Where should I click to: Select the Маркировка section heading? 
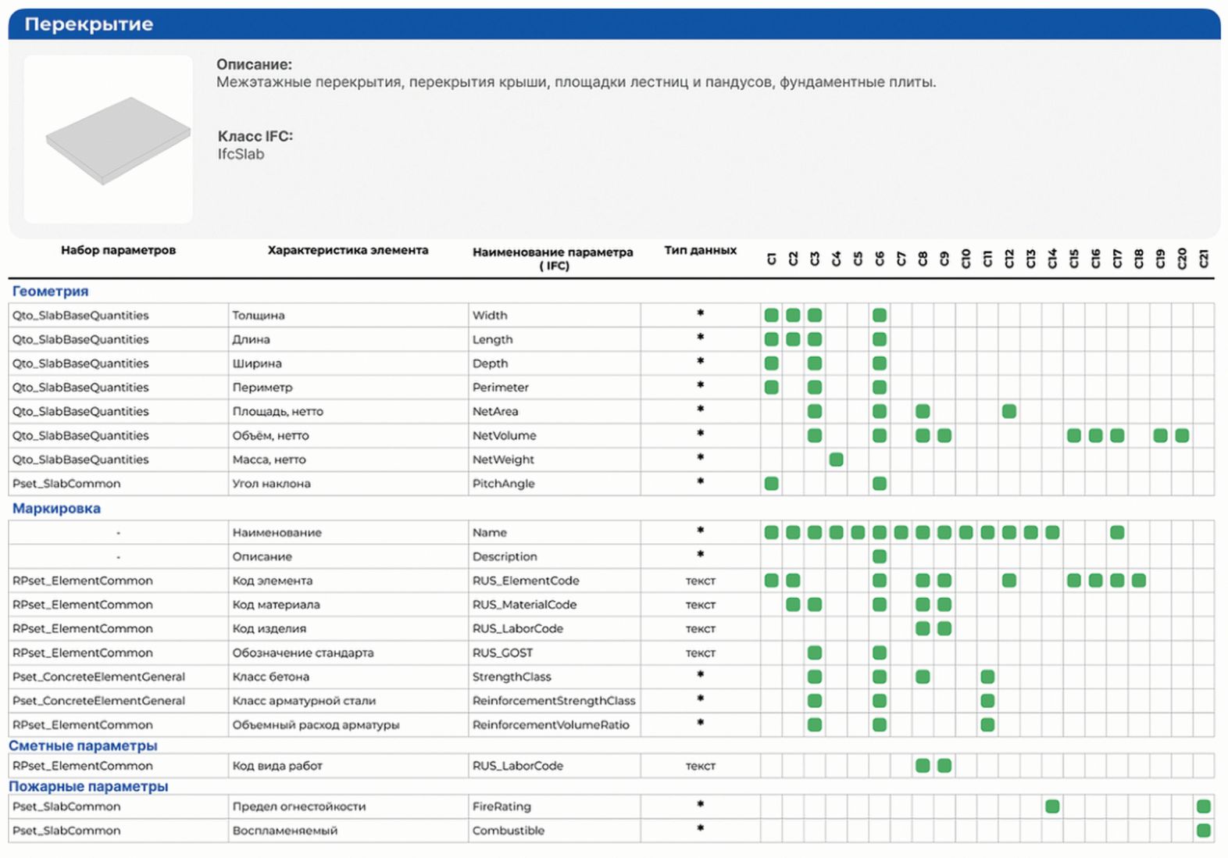[x=56, y=508]
